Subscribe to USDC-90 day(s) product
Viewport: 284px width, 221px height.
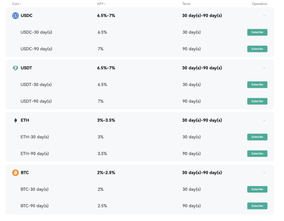257,49
